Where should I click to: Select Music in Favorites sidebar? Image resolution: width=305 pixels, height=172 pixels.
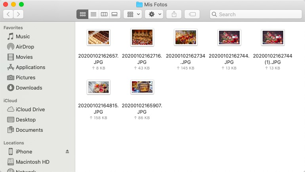pyautogui.click(x=23, y=36)
